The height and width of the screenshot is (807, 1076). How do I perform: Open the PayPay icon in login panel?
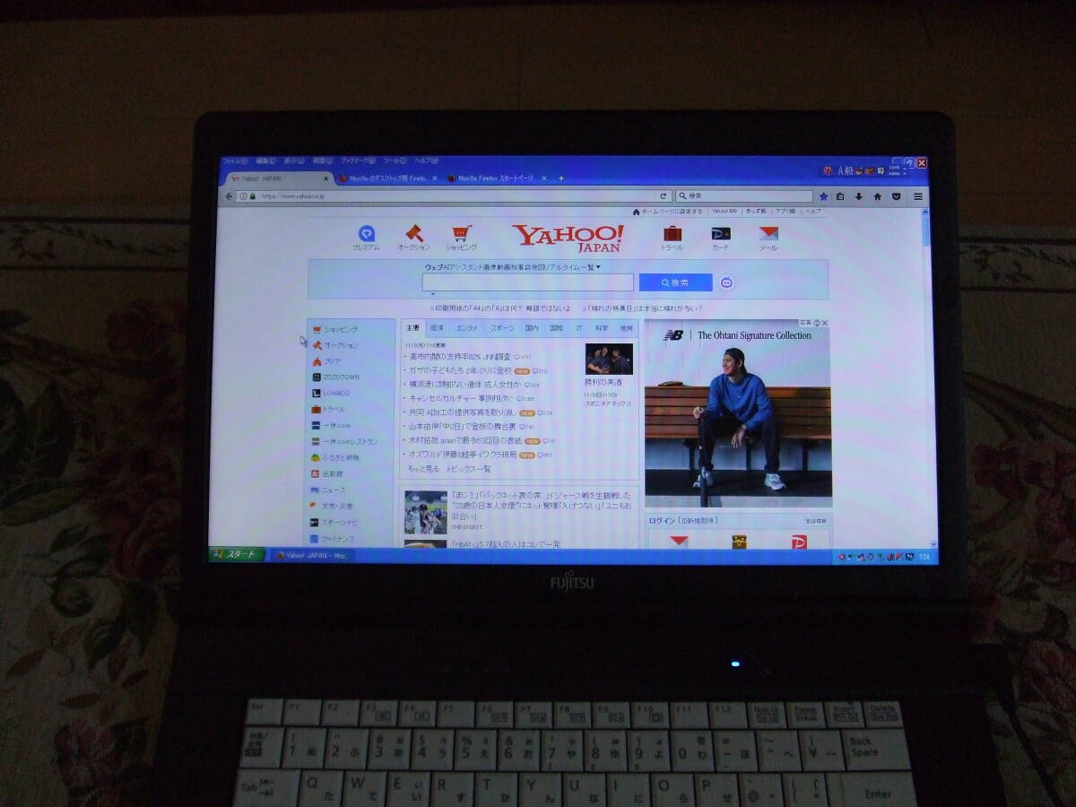point(798,542)
